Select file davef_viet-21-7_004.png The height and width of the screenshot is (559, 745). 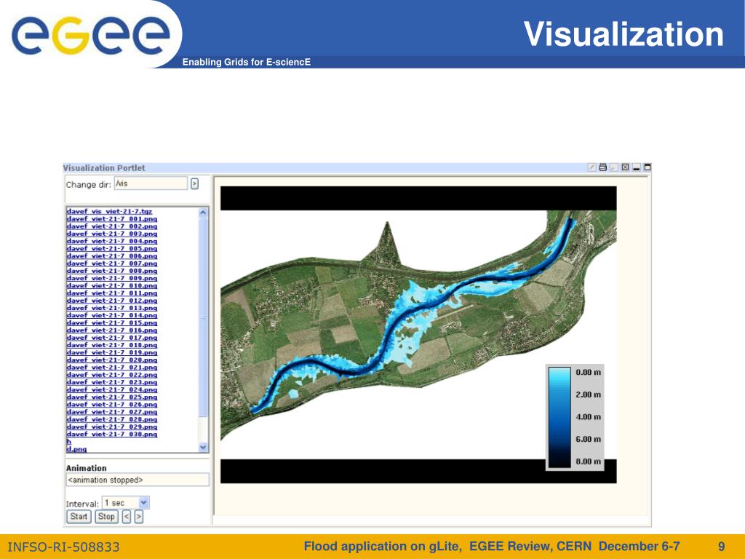(x=111, y=241)
